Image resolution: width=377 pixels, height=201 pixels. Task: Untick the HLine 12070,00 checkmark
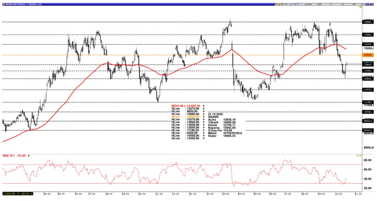[x=204, y=109]
